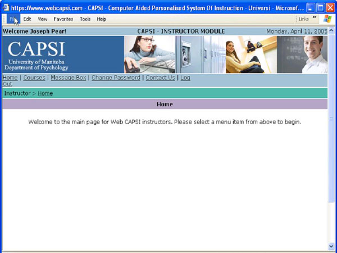Close the browser window
337x253 pixels.
pos(330,8)
